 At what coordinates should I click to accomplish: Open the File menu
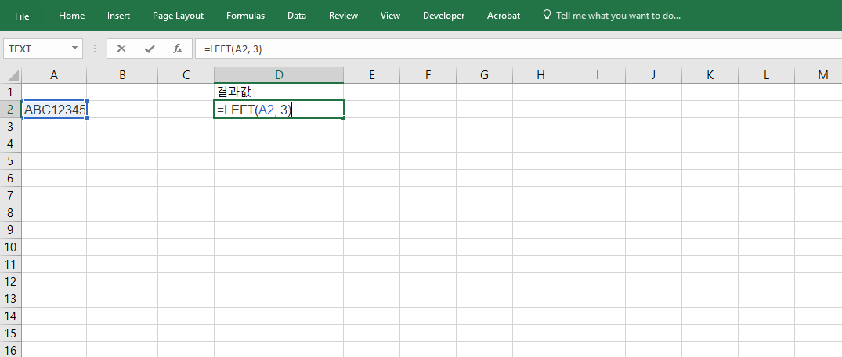[x=22, y=16]
